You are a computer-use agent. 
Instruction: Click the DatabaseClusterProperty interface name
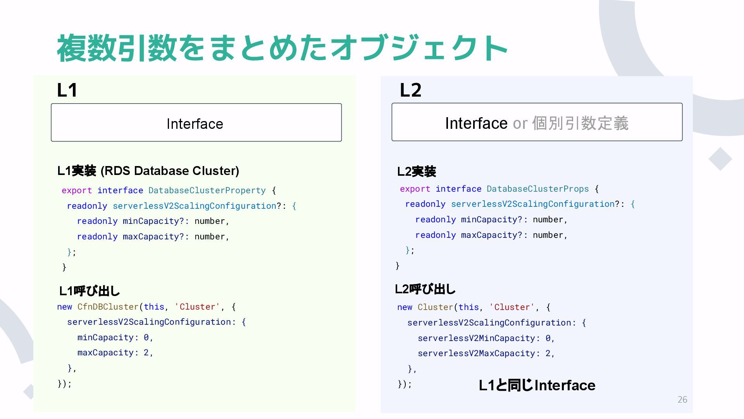coord(207,190)
